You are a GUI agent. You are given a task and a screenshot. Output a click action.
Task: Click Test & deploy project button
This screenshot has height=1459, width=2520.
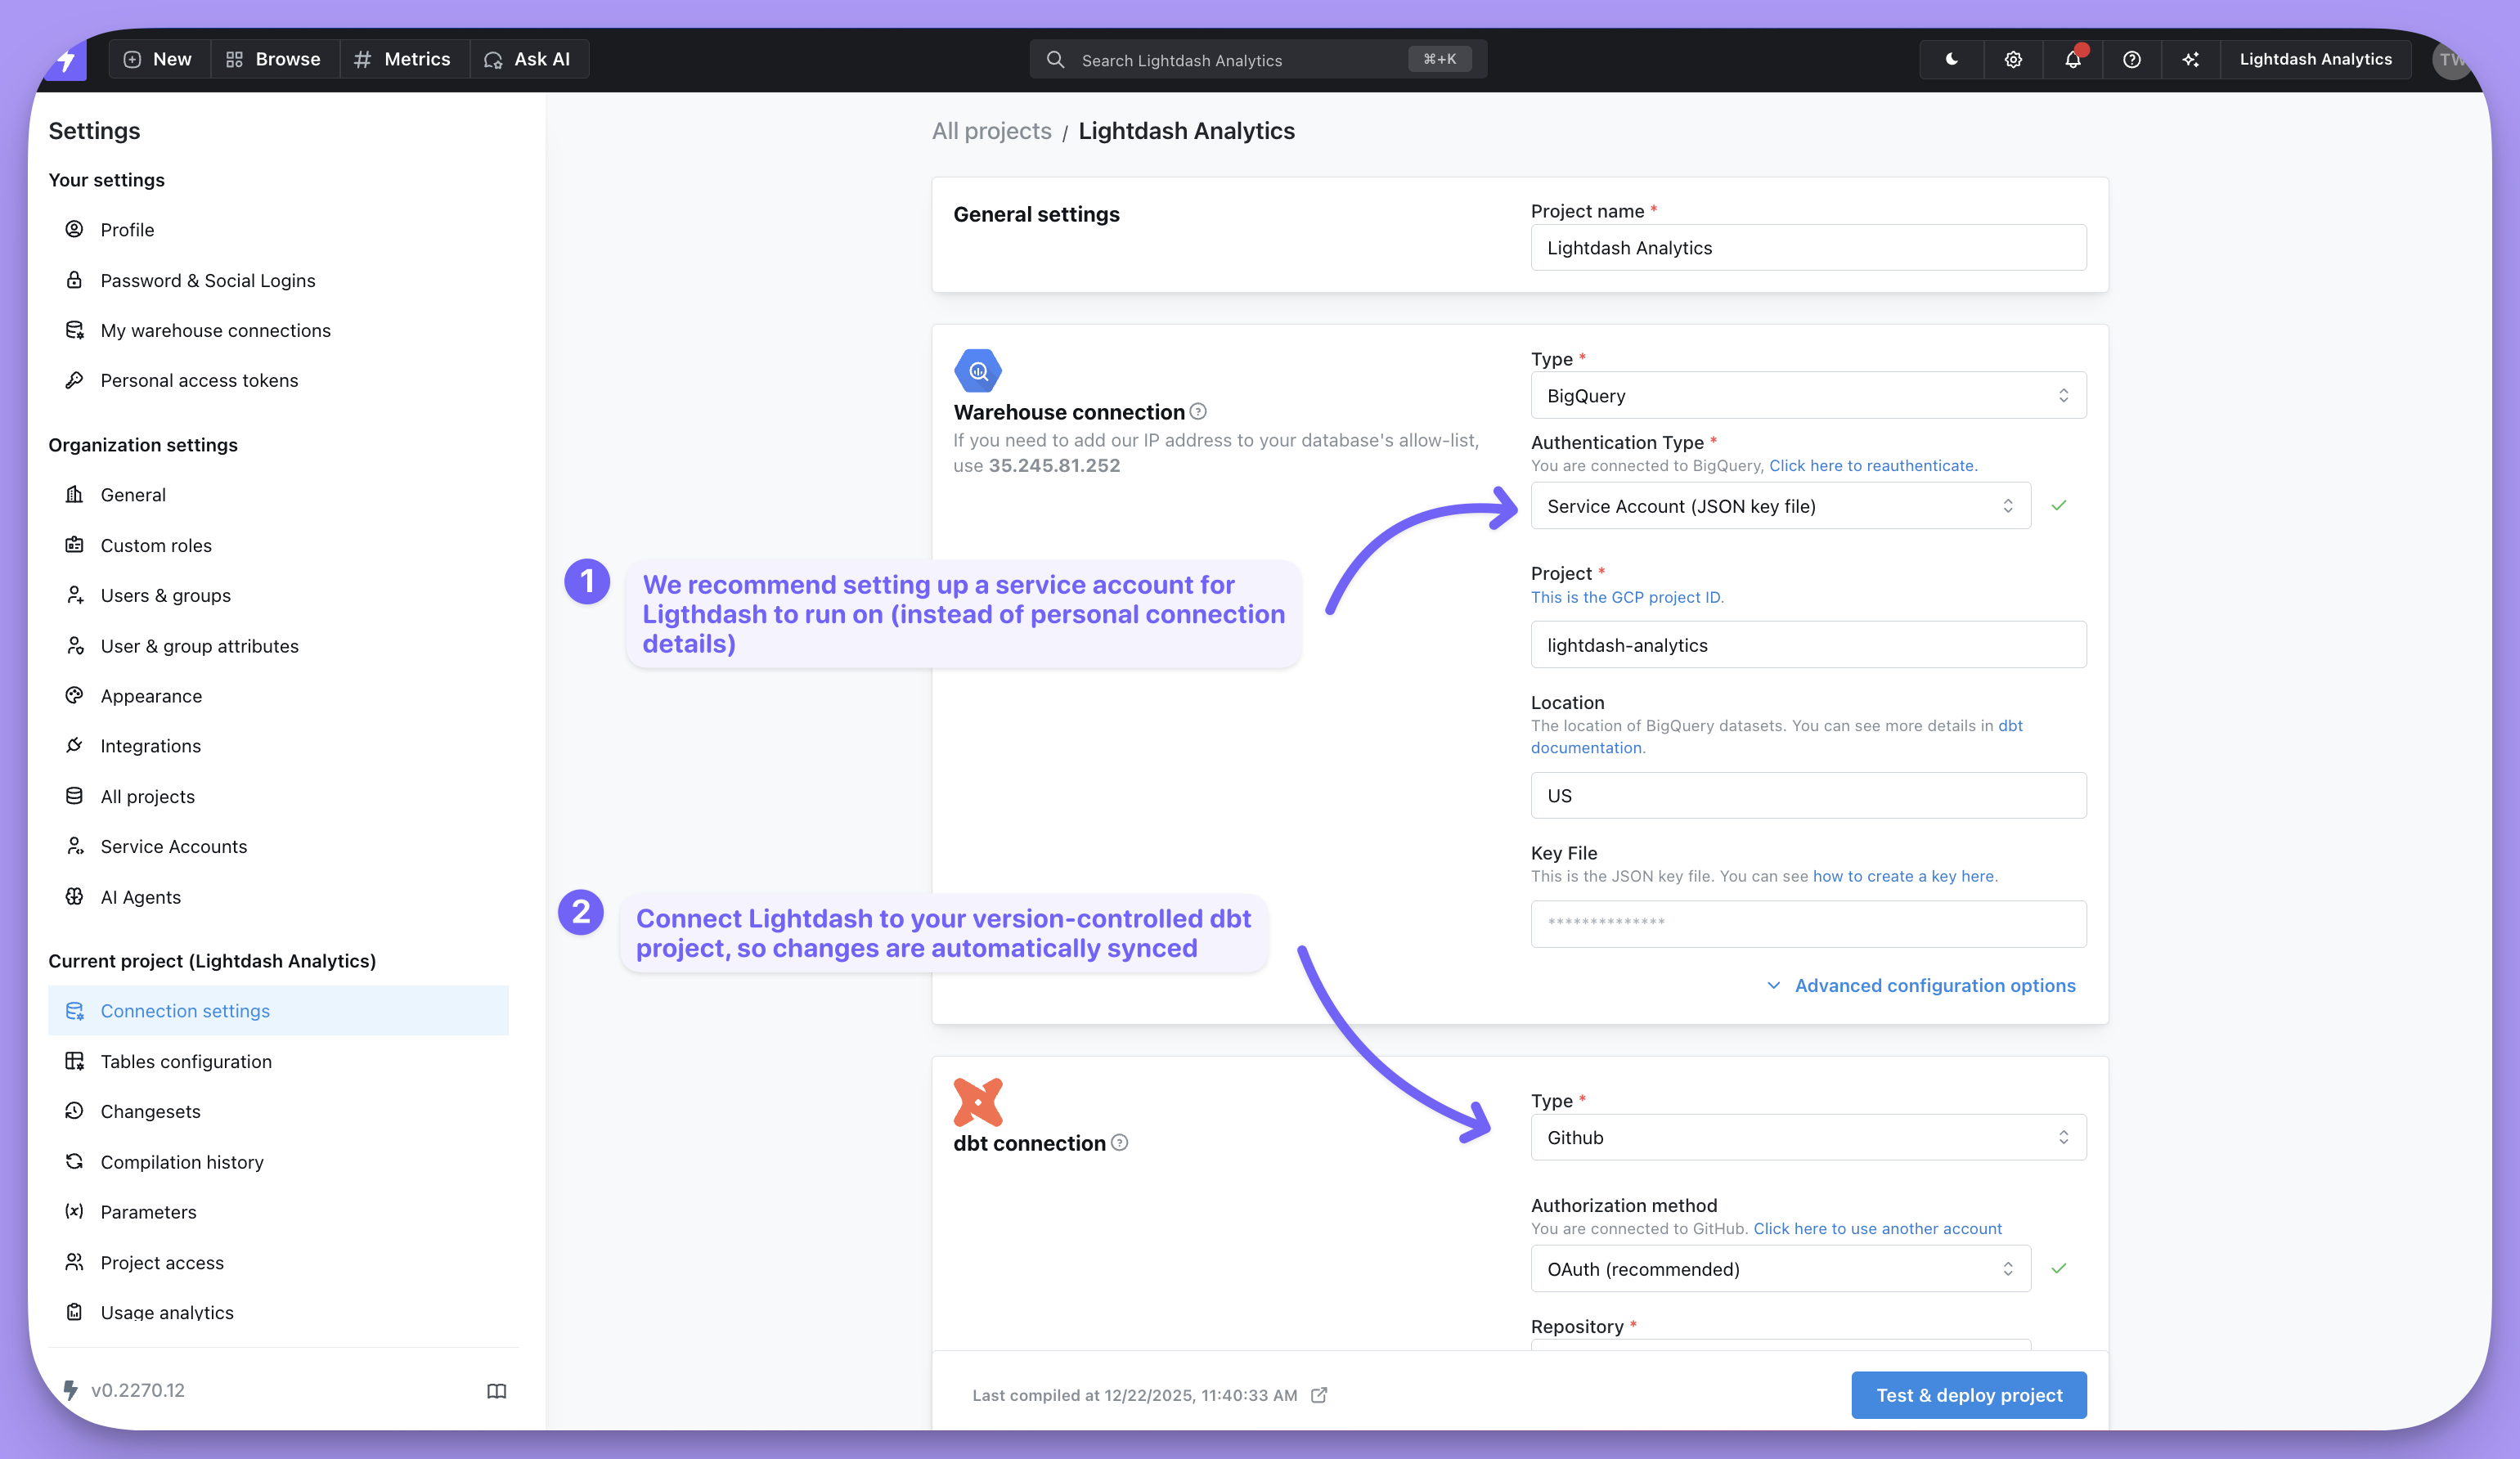coord(1968,1395)
